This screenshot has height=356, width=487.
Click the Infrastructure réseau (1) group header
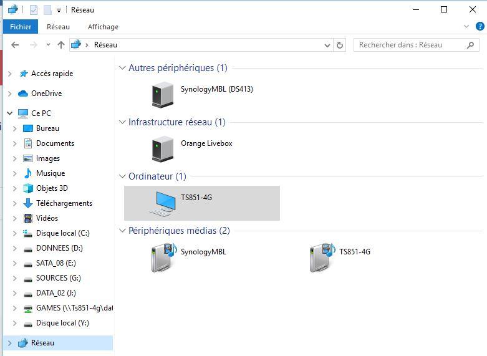coord(177,122)
